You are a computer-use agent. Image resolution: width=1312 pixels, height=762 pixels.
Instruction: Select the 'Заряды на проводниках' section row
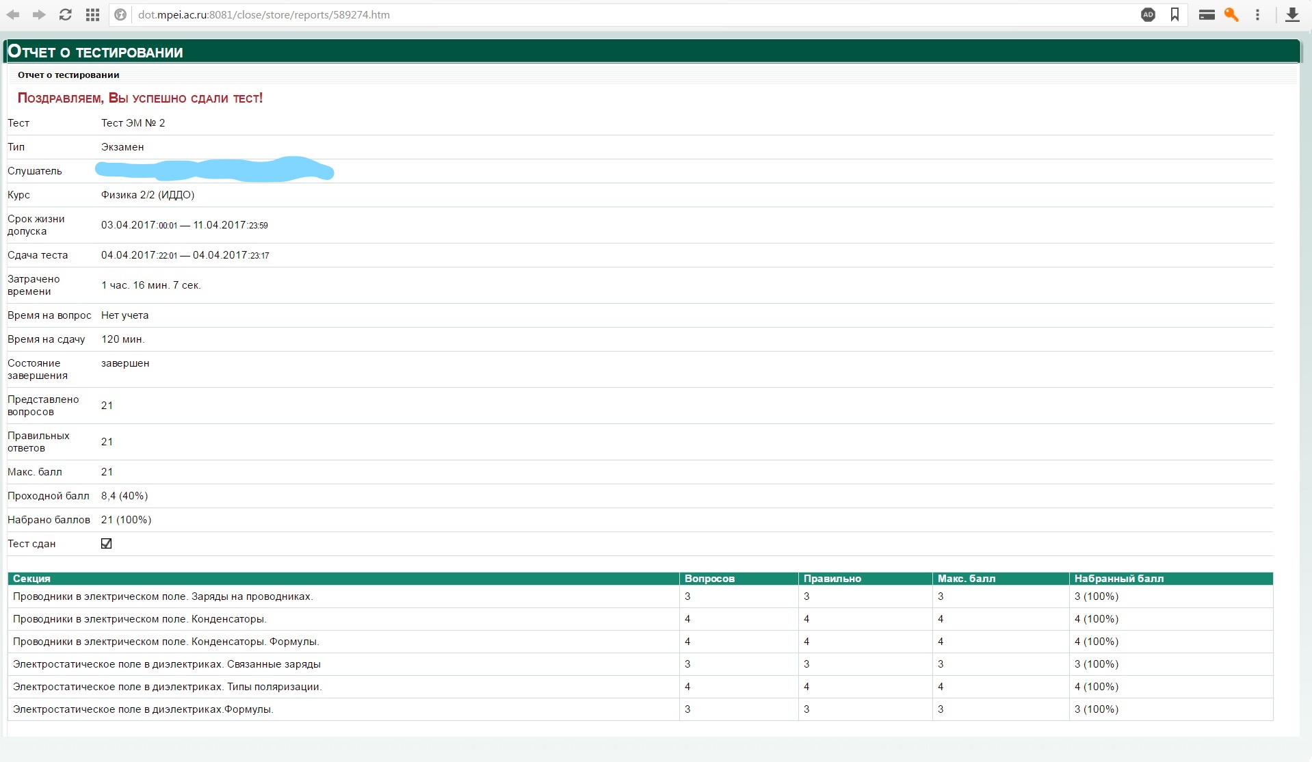pyautogui.click(x=163, y=596)
